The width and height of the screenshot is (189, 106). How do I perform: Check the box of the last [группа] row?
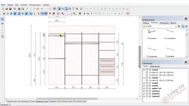pos(147,96)
